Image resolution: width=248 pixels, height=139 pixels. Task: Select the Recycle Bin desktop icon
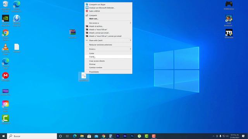(5, 6)
